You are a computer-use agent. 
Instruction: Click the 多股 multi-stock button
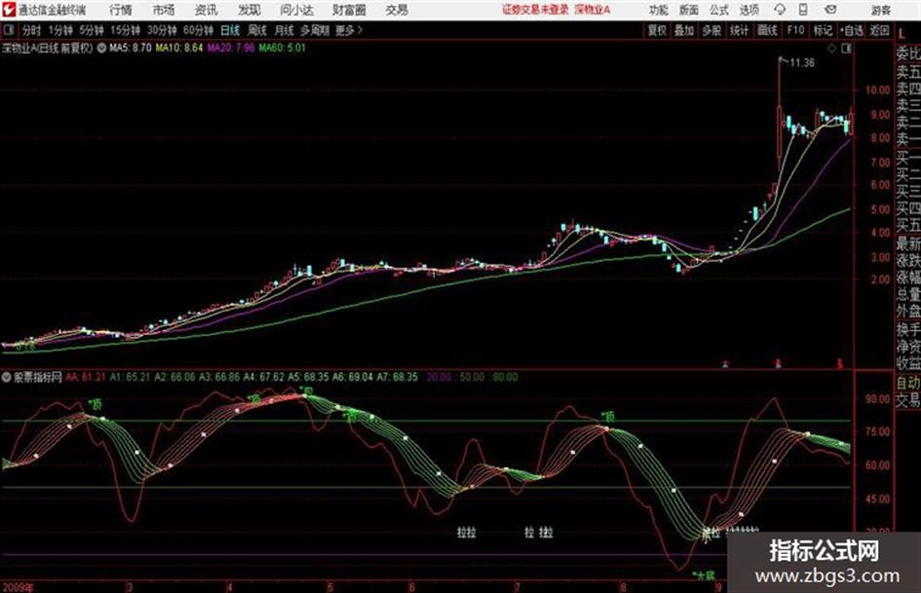click(x=711, y=30)
